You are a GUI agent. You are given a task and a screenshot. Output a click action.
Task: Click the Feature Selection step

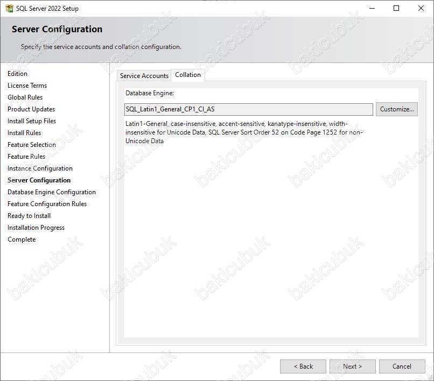(x=32, y=145)
